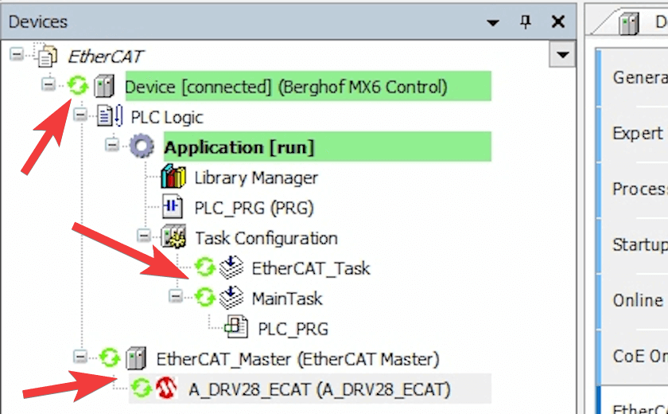Pin the Devices panel

click(x=526, y=21)
